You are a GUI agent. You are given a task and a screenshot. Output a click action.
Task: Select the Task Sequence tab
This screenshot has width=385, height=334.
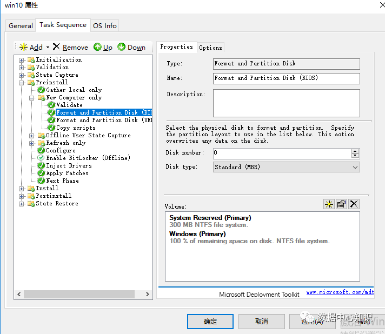pyautogui.click(x=63, y=25)
